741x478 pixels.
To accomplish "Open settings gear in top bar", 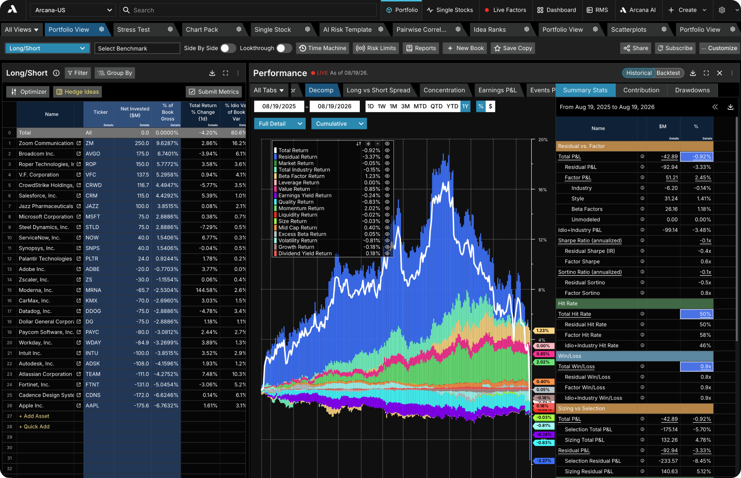I will (722, 10).
